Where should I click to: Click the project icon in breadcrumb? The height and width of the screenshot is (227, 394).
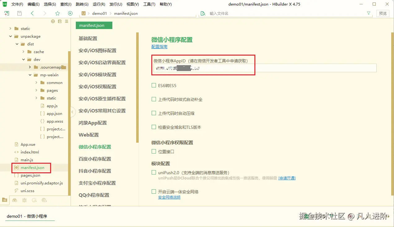click(83, 13)
